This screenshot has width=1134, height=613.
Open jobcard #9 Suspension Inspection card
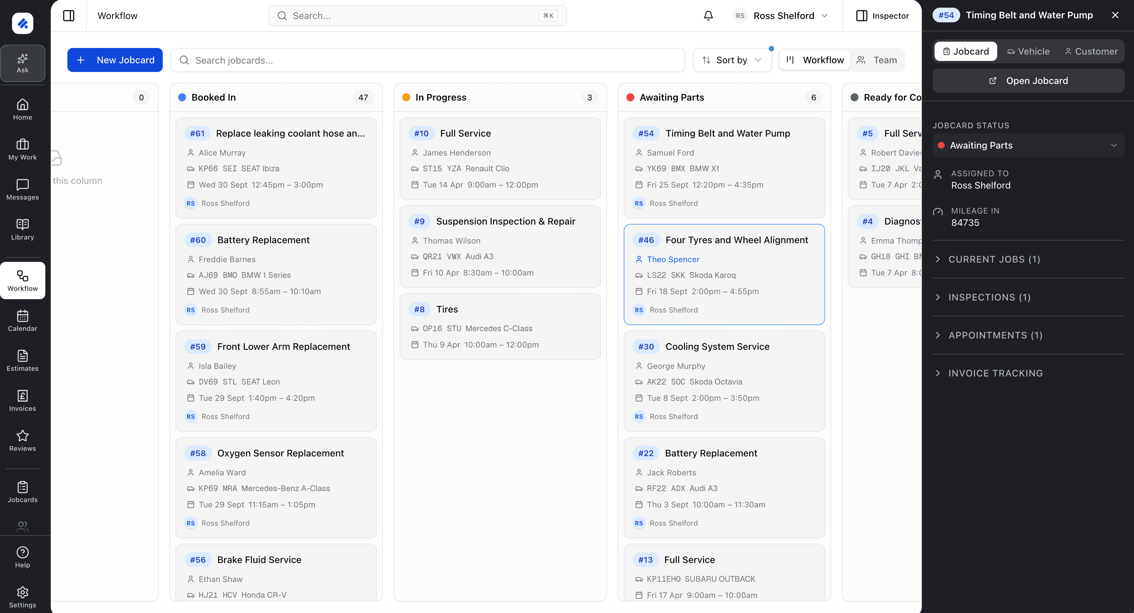click(500, 247)
